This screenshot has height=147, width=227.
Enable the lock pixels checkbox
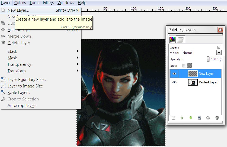point(184,66)
